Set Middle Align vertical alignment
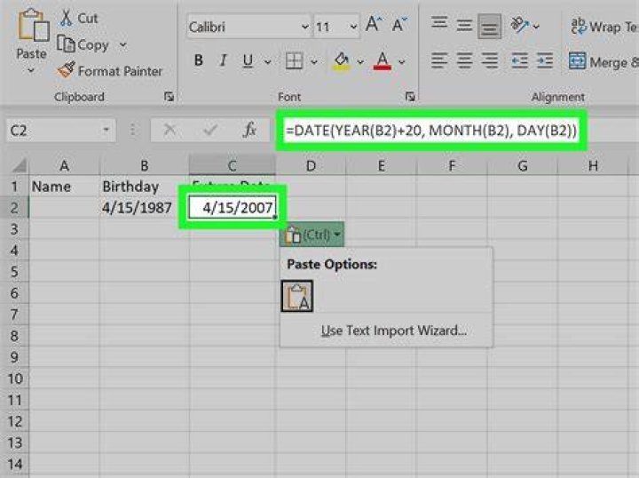Image resolution: width=639 pixels, height=478 pixels. point(464,25)
